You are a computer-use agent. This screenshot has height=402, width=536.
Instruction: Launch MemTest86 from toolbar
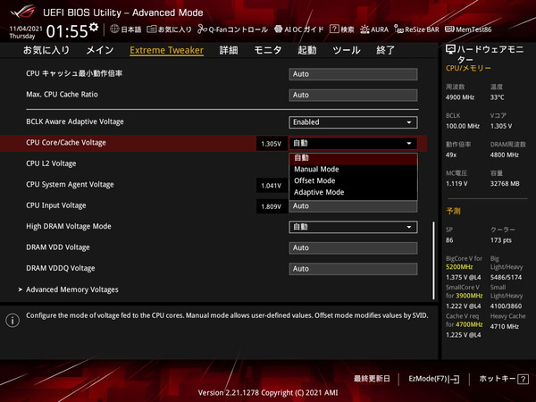pyautogui.click(x=449, y=29)
